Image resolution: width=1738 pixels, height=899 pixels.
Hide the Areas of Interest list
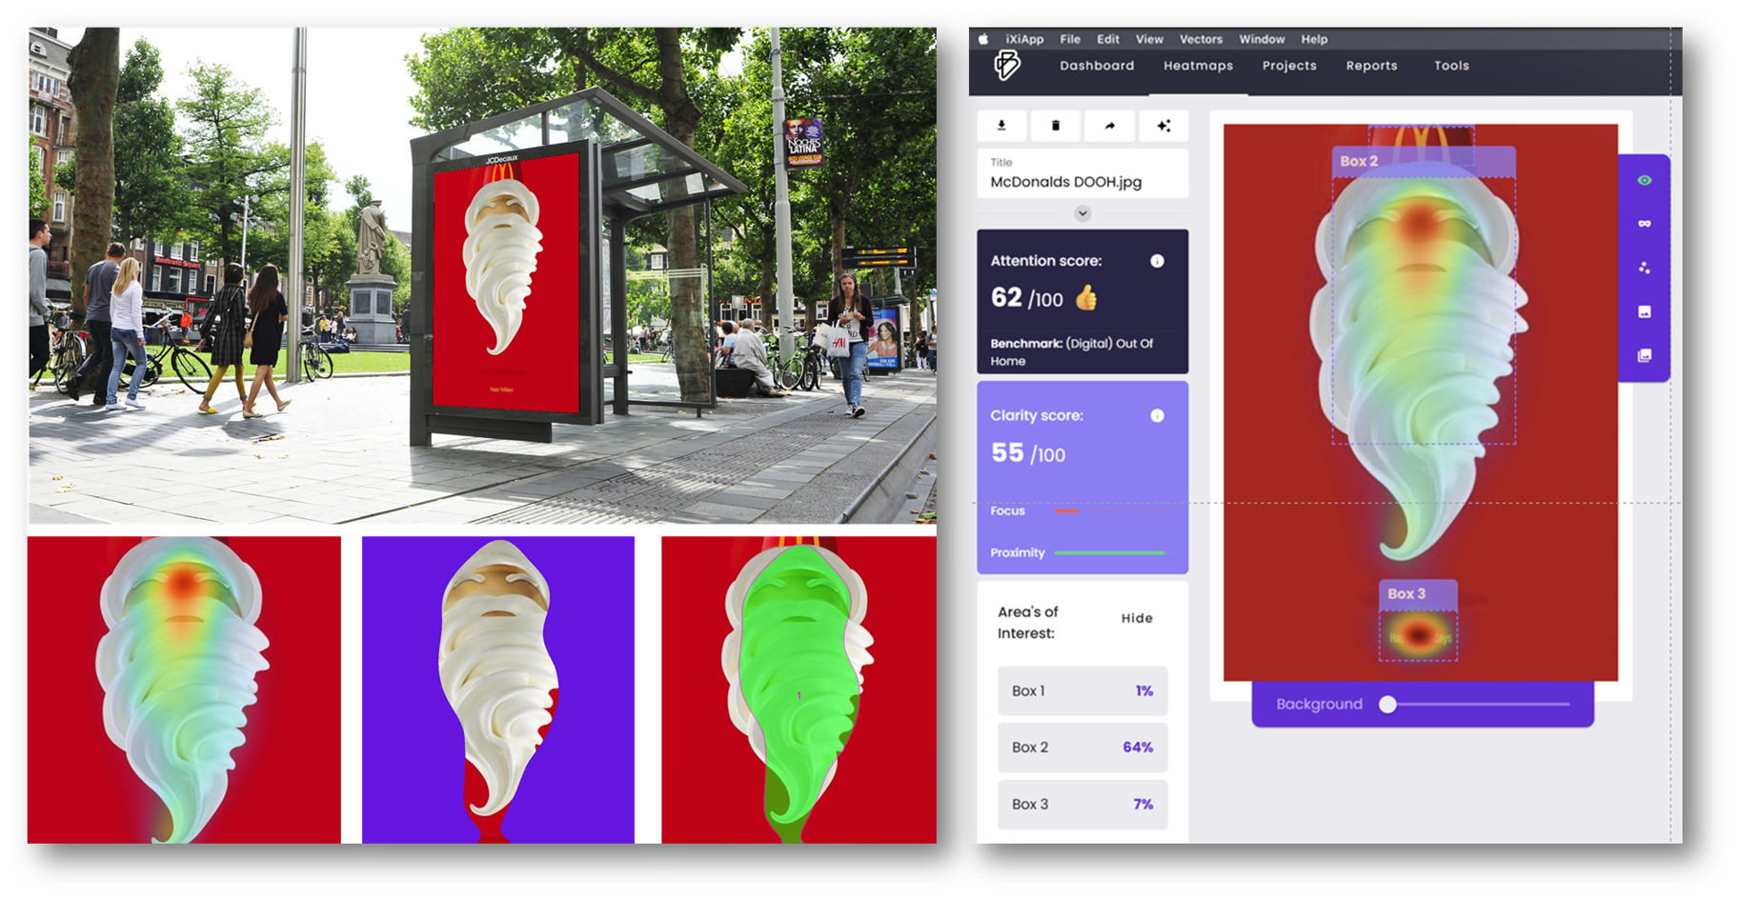[x=1137, y=618]
